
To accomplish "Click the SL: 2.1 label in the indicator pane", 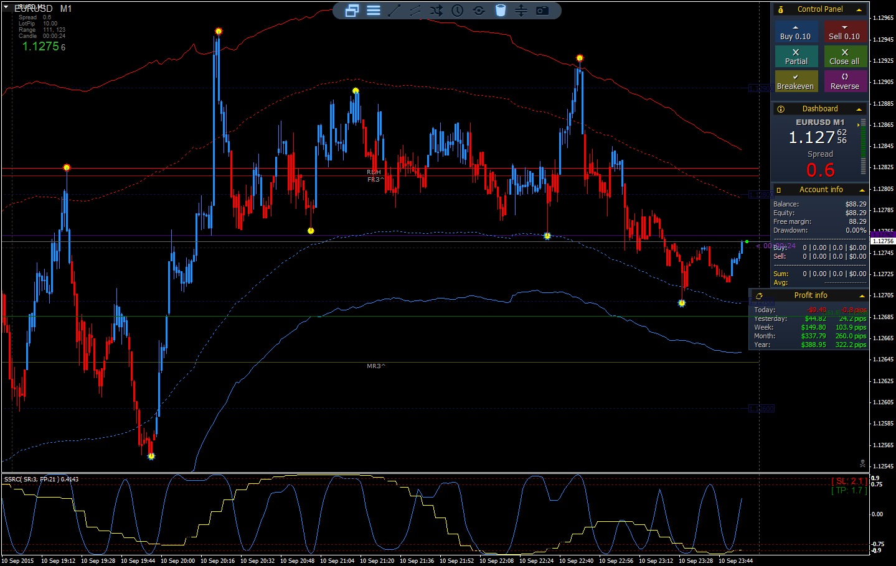I will (849, 481).
